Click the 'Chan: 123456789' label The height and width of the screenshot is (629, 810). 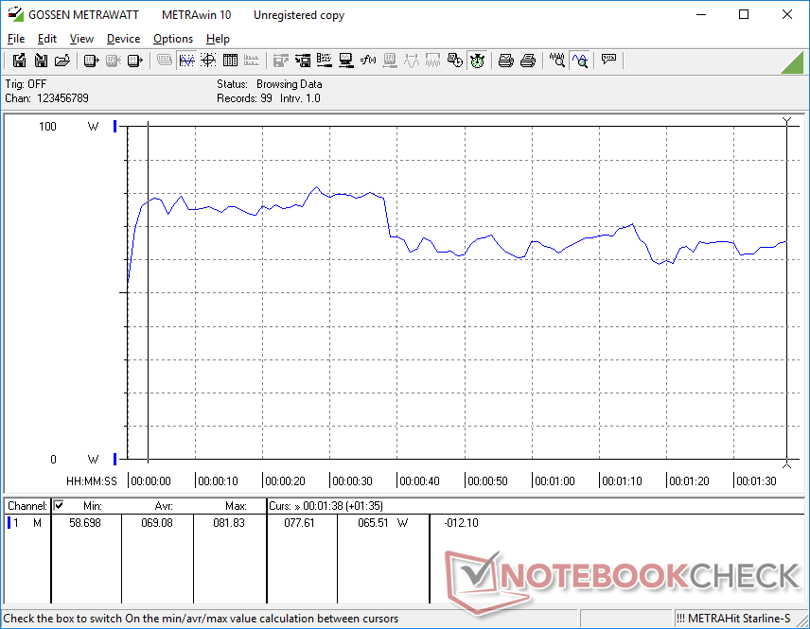(46, 98)
